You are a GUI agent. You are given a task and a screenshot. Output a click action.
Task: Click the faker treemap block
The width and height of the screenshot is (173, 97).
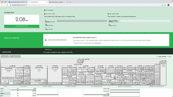[80, 61]
